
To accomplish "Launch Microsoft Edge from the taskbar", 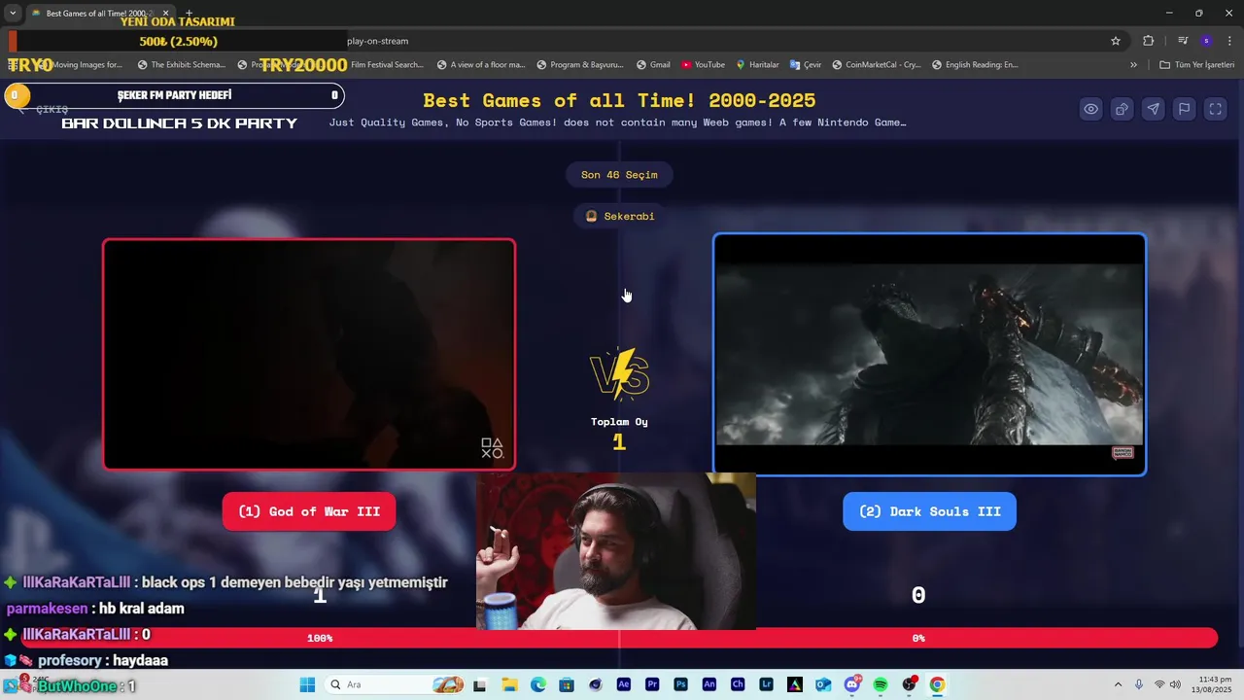I will [x=538, y=684].
